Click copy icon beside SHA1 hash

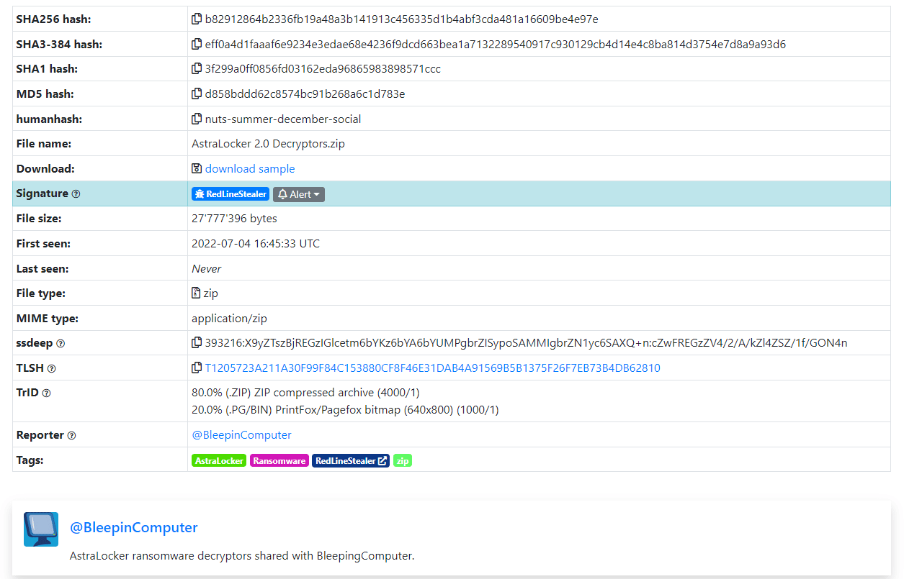[x=197, y=69]
